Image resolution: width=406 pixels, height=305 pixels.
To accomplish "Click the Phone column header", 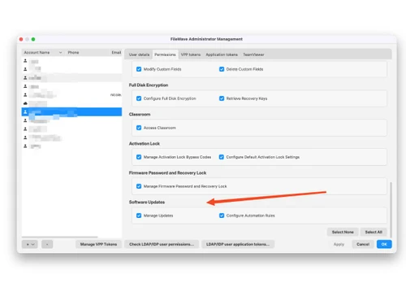I will [73, 52].
